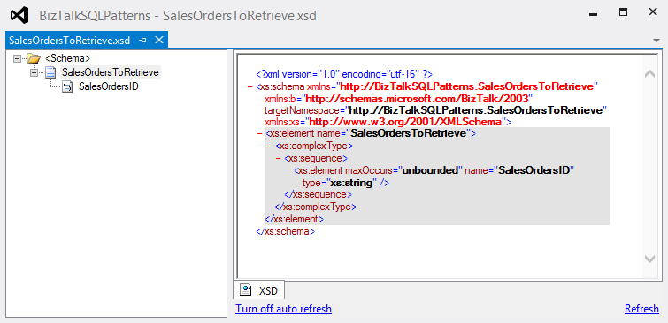Image resolution: width=668 pixels, height=323 pixels.
Task: Click the Schema folder icon
Action: click(x=33, y=58)
